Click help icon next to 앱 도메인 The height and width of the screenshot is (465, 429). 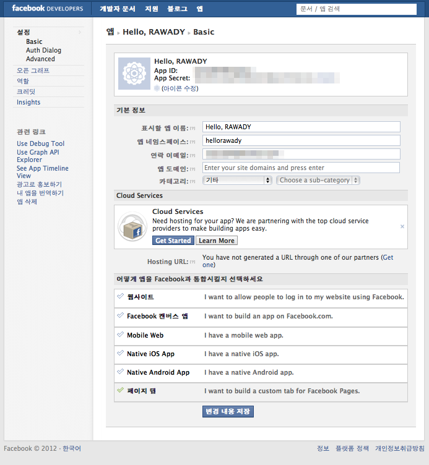click(193, 169)
